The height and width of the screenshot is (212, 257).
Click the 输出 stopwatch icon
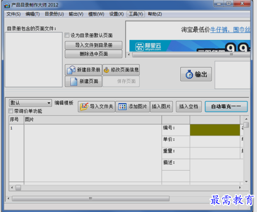tap(189, 74)
